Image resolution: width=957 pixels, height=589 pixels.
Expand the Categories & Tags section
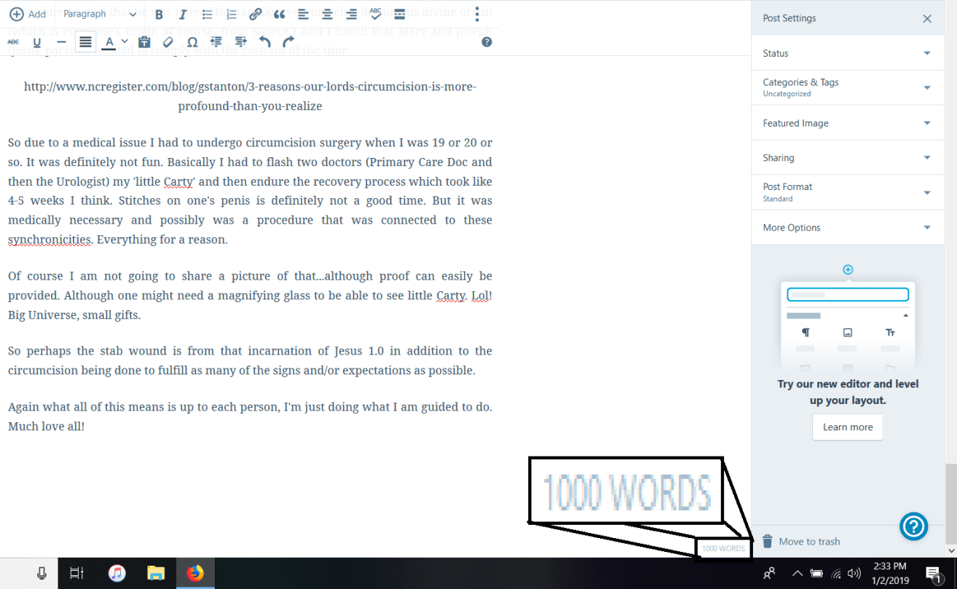tap(847, 87)
